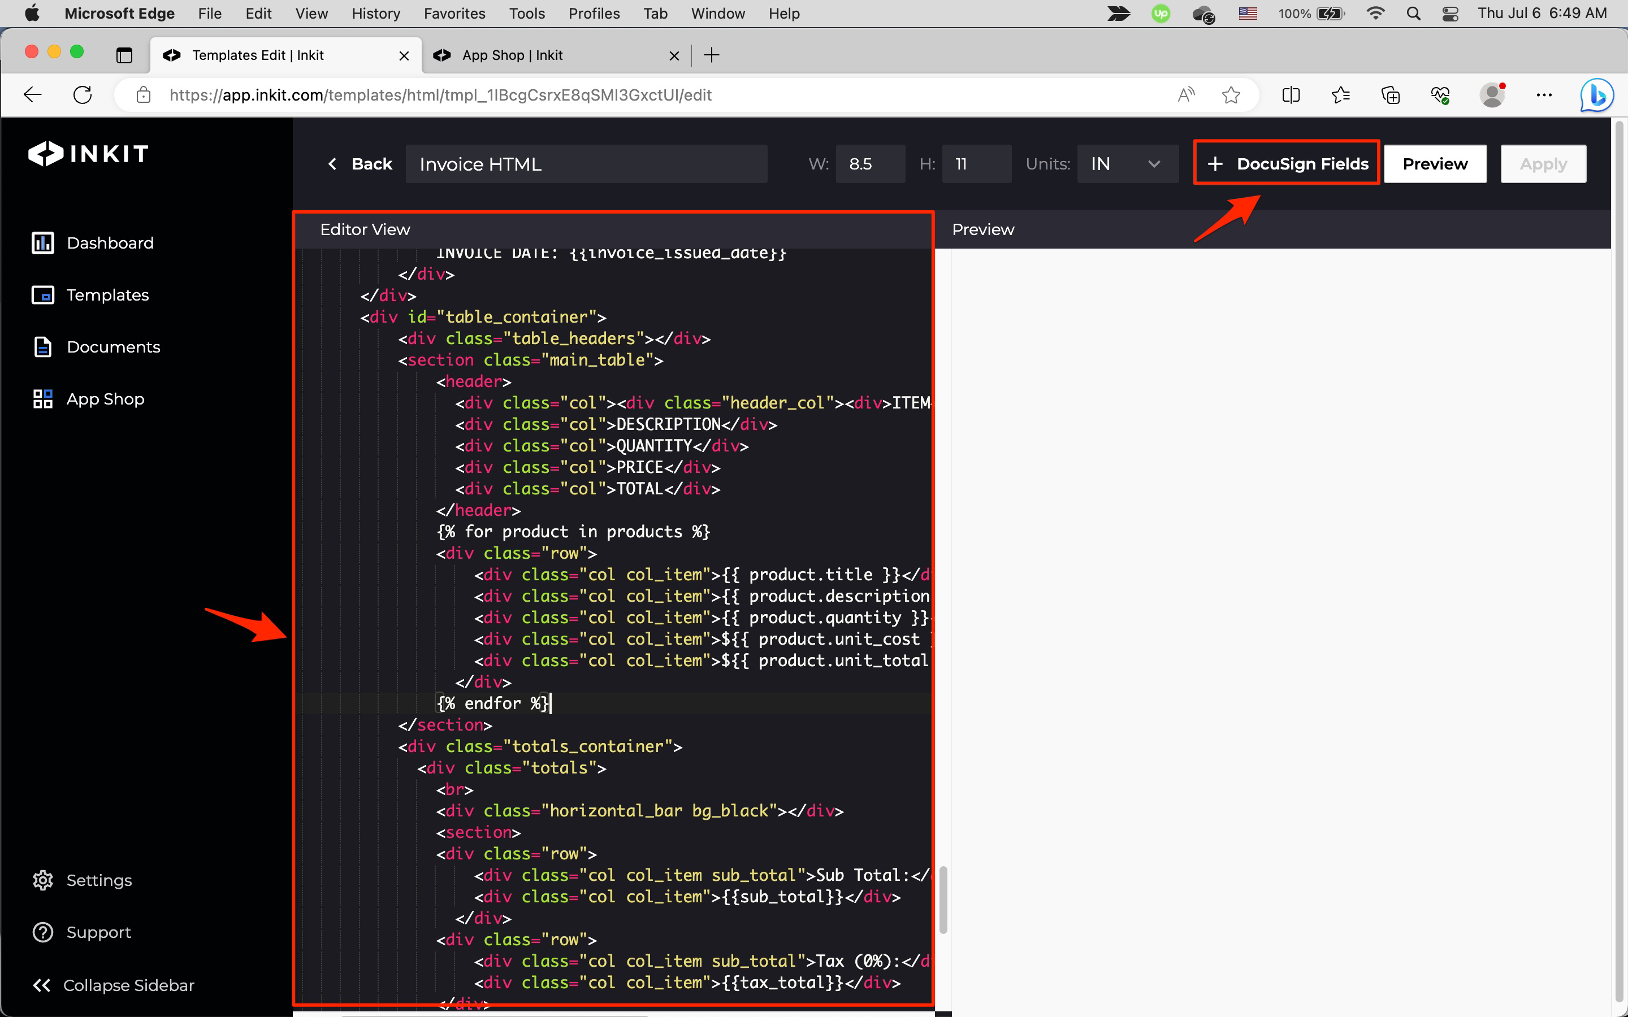Open Edge settings and more menu
The height and width of the screenshot is (1017, 1628).
(1544, 95)
